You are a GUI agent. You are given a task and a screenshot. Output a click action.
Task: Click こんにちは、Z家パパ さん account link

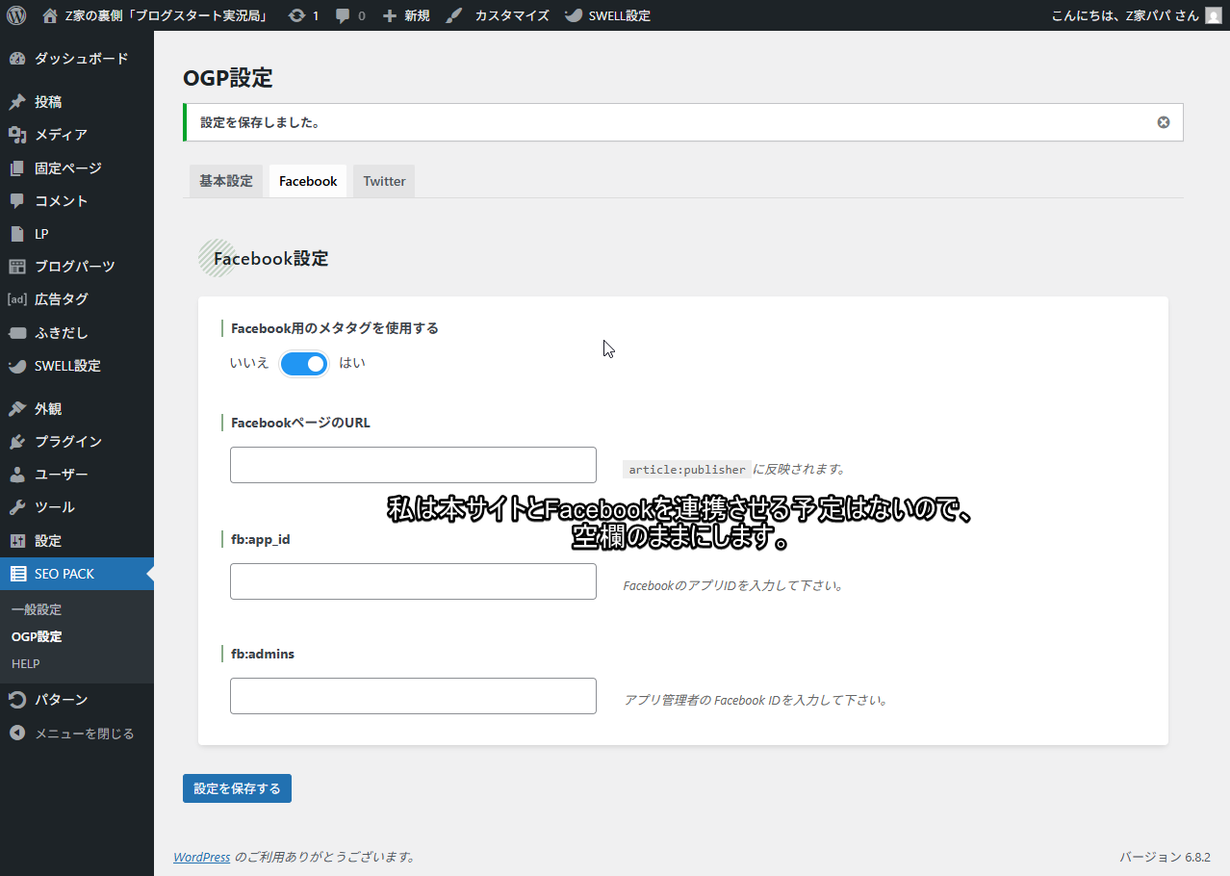coord(1124,15)
